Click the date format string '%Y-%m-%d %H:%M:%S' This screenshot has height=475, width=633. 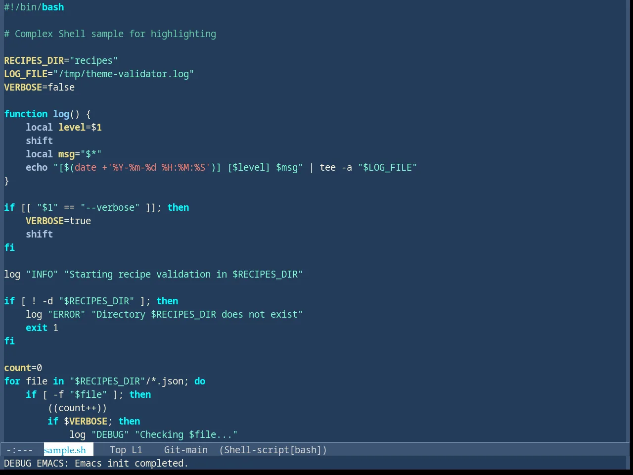pos(159,167)
